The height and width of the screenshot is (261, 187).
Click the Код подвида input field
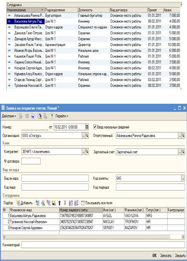(150, 187)
